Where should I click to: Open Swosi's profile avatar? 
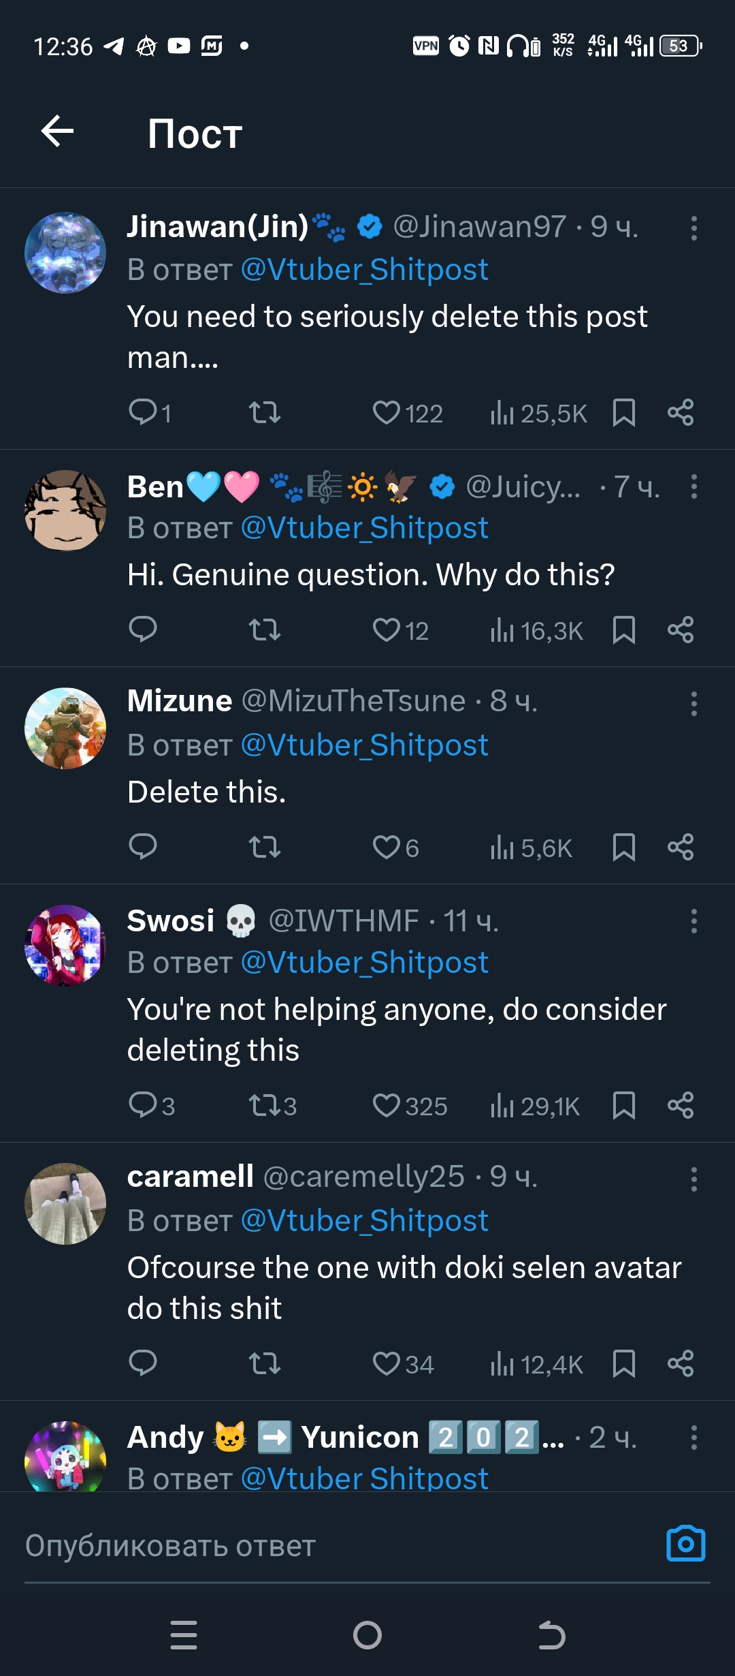tap(65, 945)
